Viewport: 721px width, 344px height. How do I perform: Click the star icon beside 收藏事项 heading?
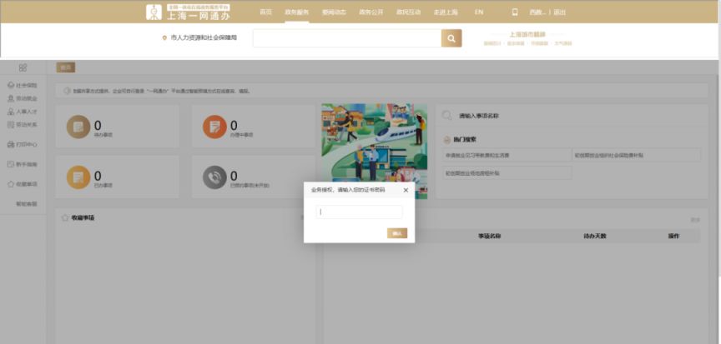(65, 218)
